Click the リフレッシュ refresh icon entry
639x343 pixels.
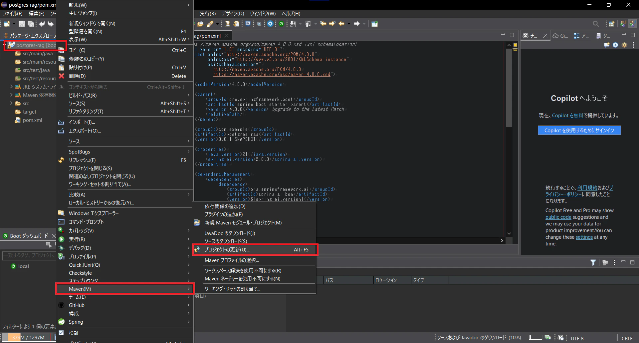(x=124, y=160)
